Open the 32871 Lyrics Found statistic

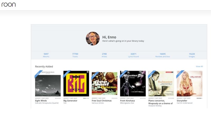coord(133,55)
